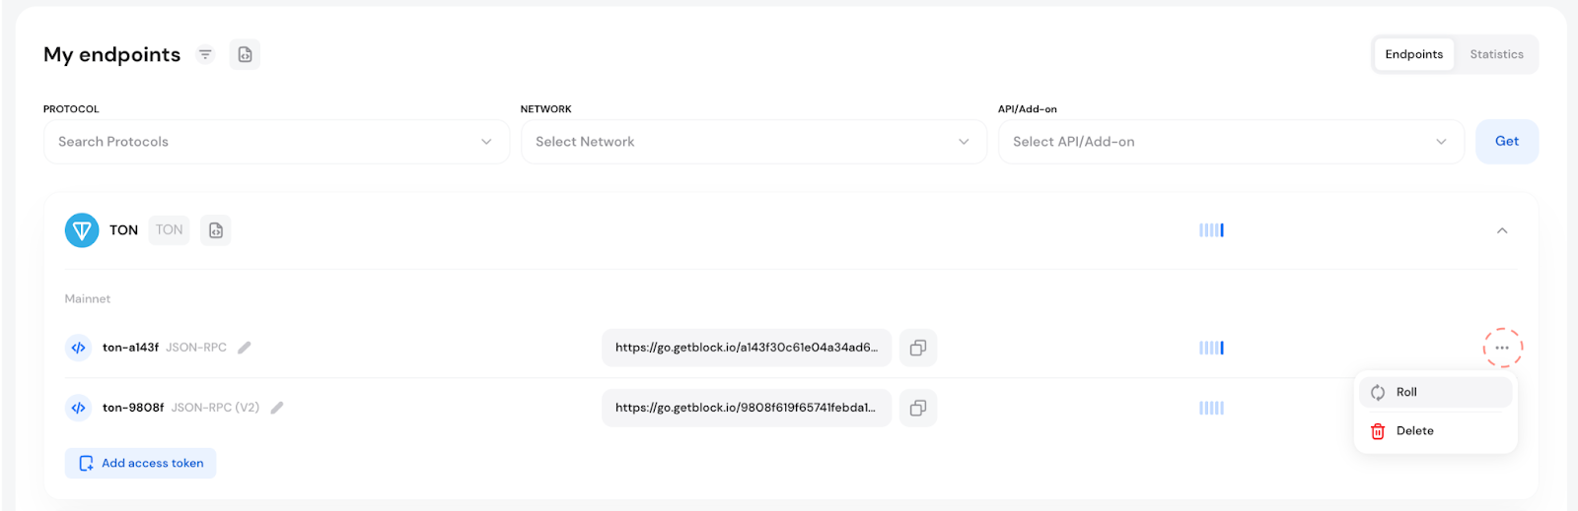Viewport: 1578px width, 511px height.
Task: Click the ton-9808f URL field
Action: [747, 408]
